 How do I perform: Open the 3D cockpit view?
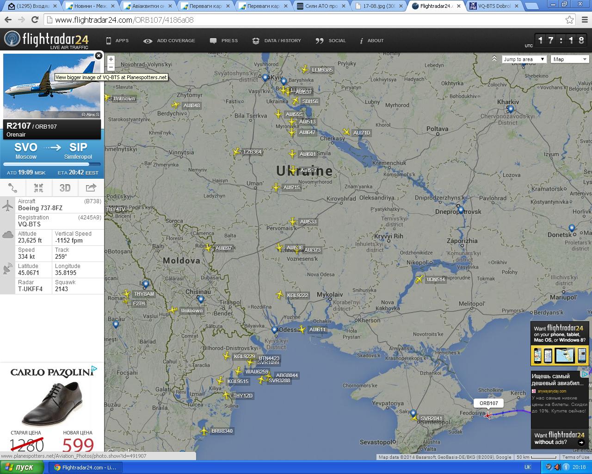click(65, 187)
